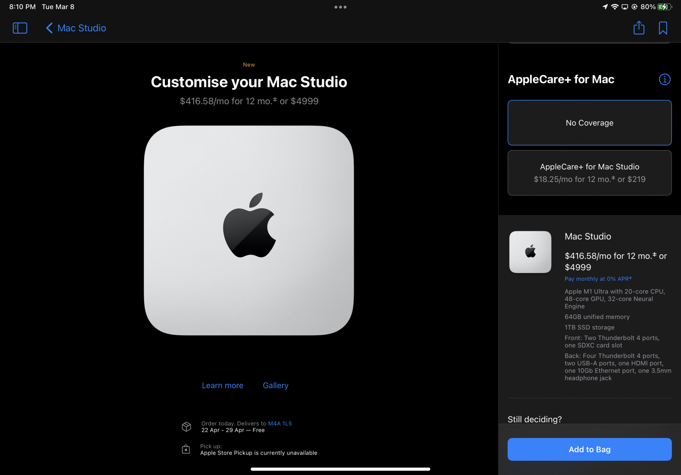Toggle the sidebar panel icon
The width and height of the screenshot is (681, 475).
coord(20,28)
